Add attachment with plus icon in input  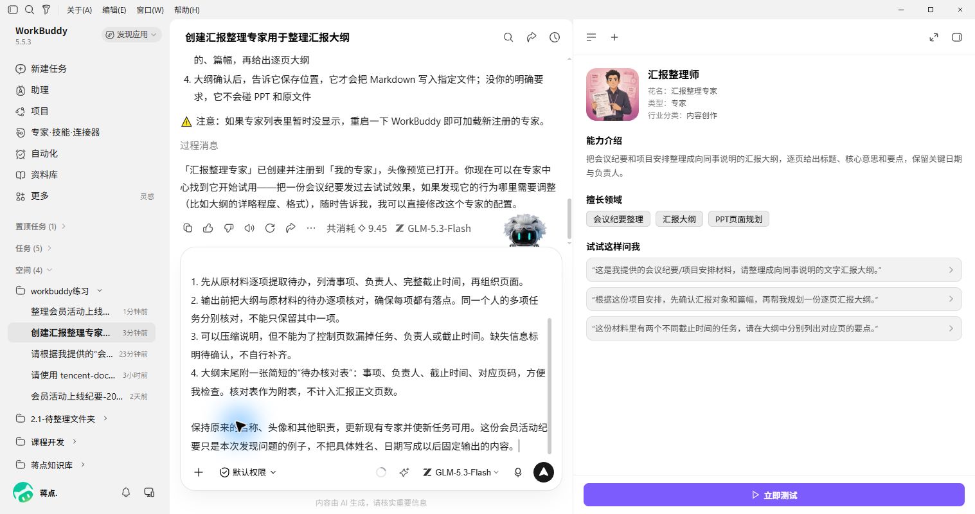click(x=199, y=472)
